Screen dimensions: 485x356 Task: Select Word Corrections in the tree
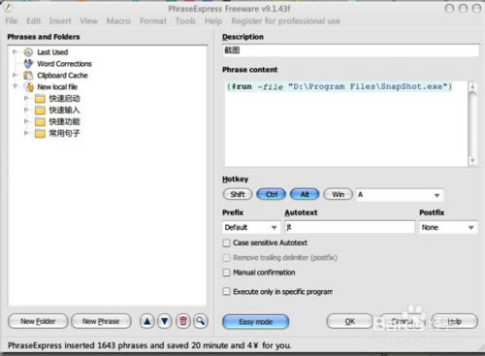pos(64,64)
